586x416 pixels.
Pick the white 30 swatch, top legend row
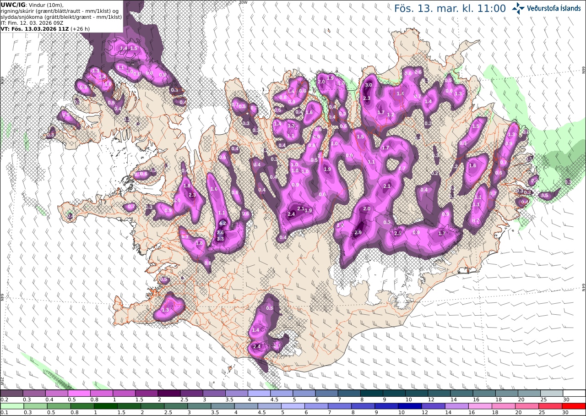(x=574, y=393)
